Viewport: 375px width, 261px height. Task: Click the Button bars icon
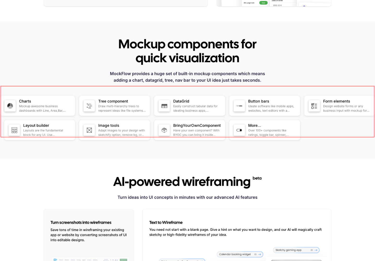click(x=239, y=106)
